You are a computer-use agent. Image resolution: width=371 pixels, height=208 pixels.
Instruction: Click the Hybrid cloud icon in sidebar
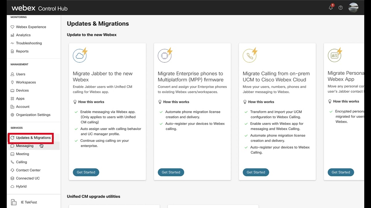[12, 186]
